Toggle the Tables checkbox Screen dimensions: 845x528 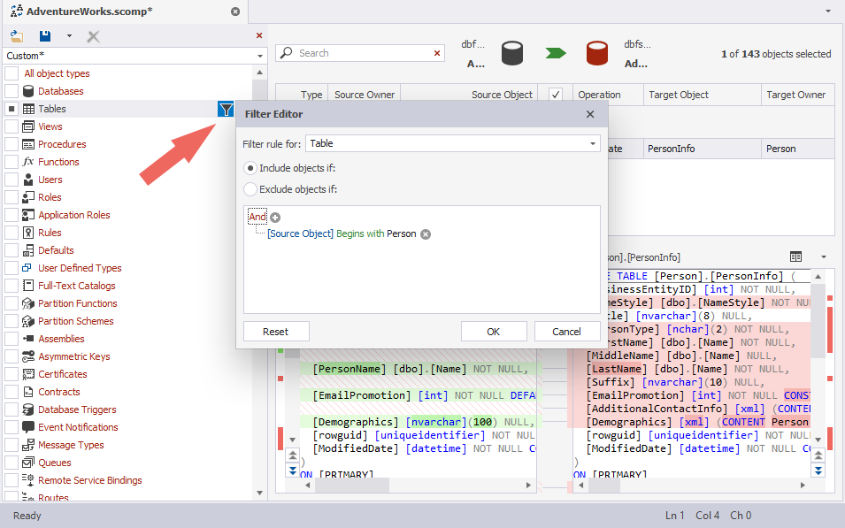click(12, 109)
